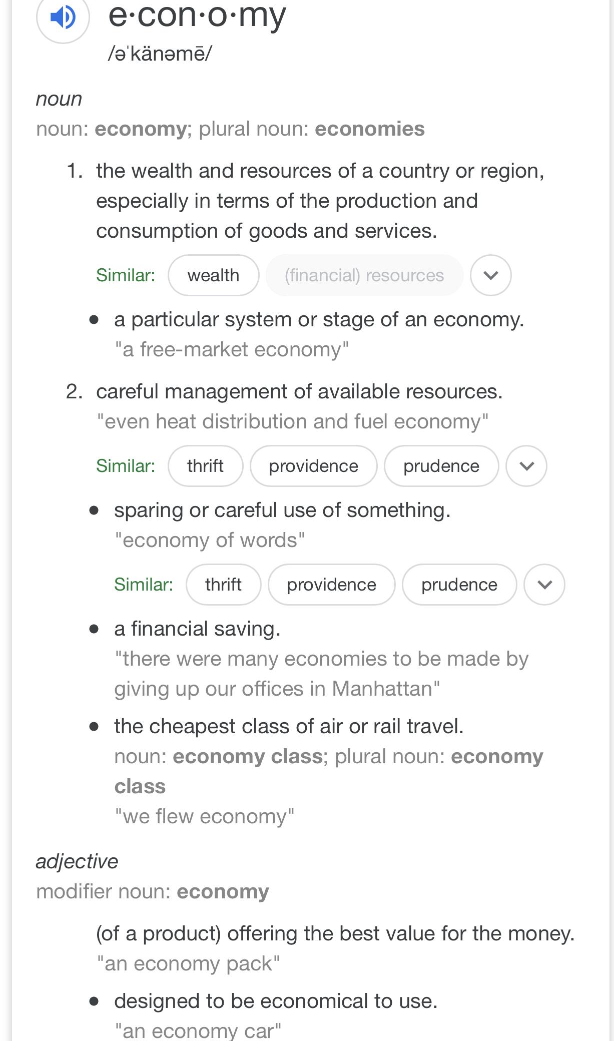
Task: Expand similar words for careful management definition
Action: point(526,466)
